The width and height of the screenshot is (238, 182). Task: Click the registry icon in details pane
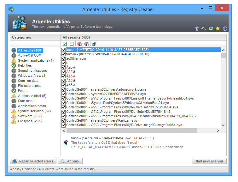(x=66, y=143)
